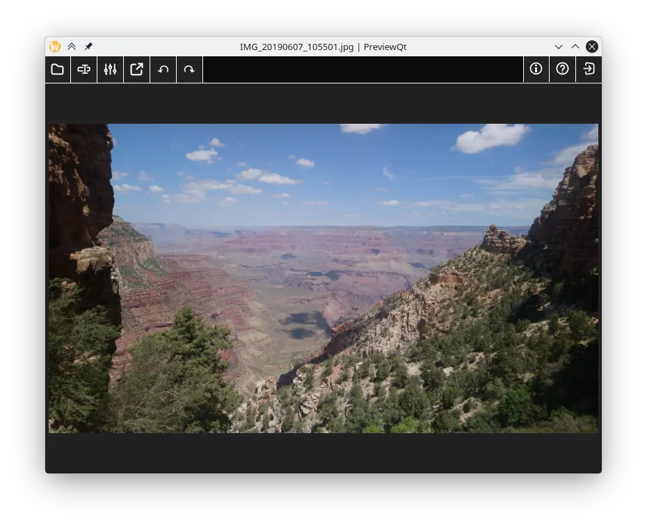Click the rename/text-field toolbar icon
The height and width of the screenshot is (527, 647).
[83, 70]
